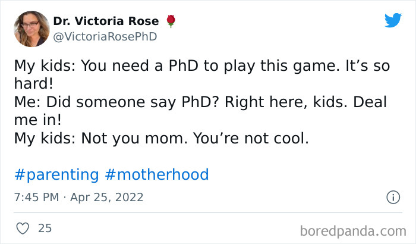Click the 7:45 PM timestamp
Screen dimensions: 416x244
point(37,196)
